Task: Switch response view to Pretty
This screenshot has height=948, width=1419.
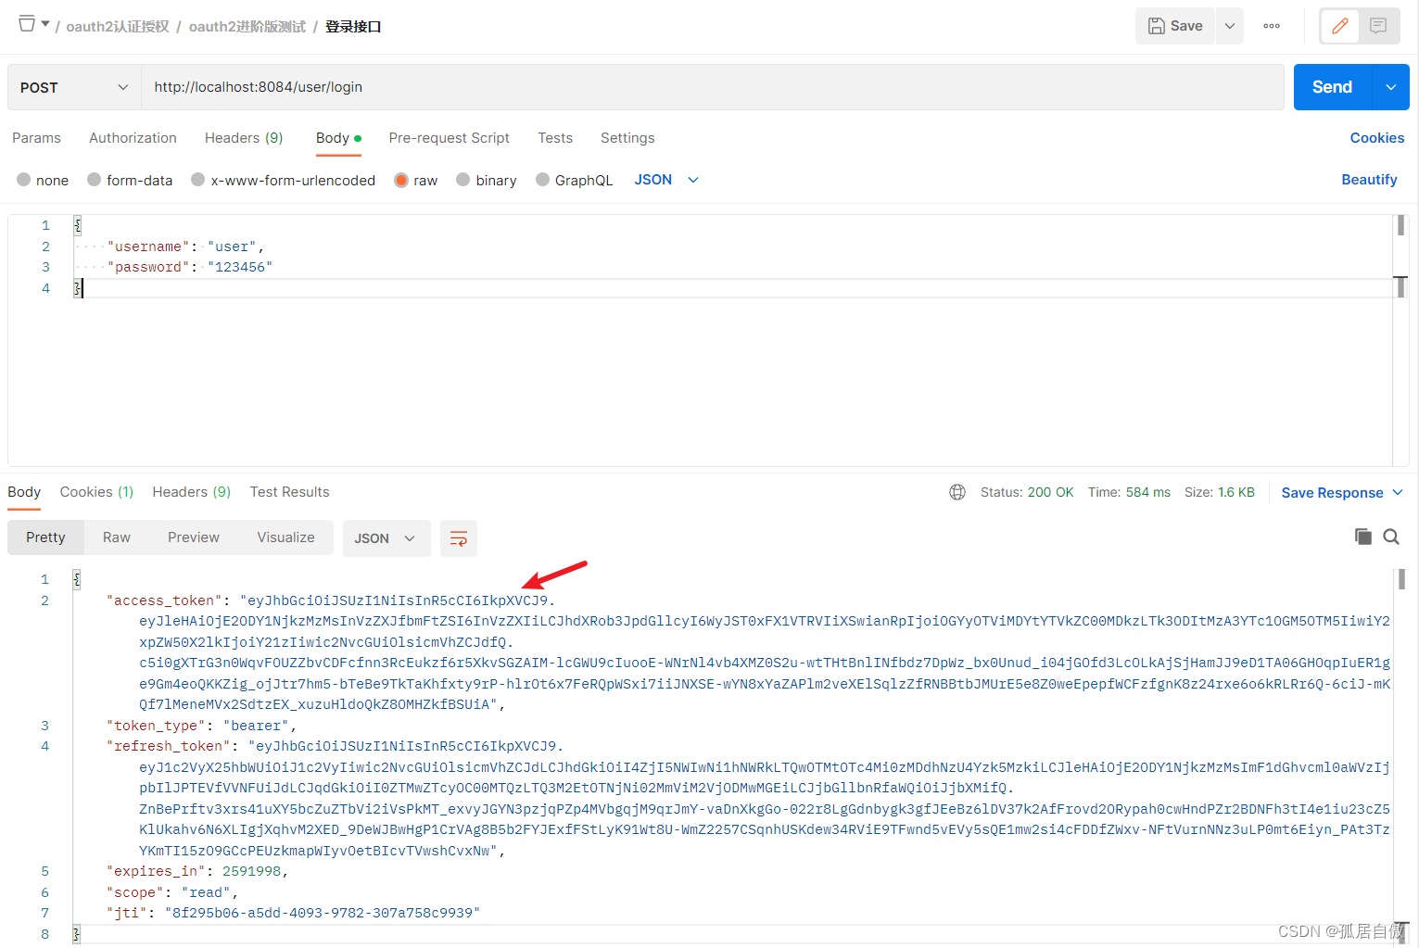Action: [45, 537]
